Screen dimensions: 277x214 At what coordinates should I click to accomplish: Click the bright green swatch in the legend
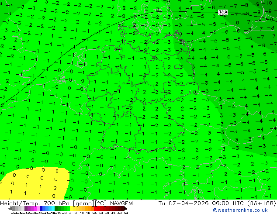[68, 208]
